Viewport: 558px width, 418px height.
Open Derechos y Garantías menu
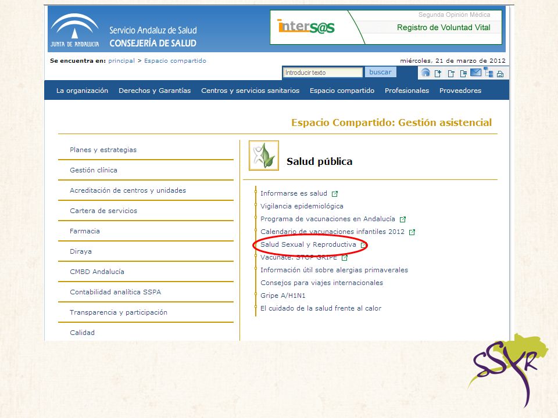pyautogui.click(x=155, y=91)
